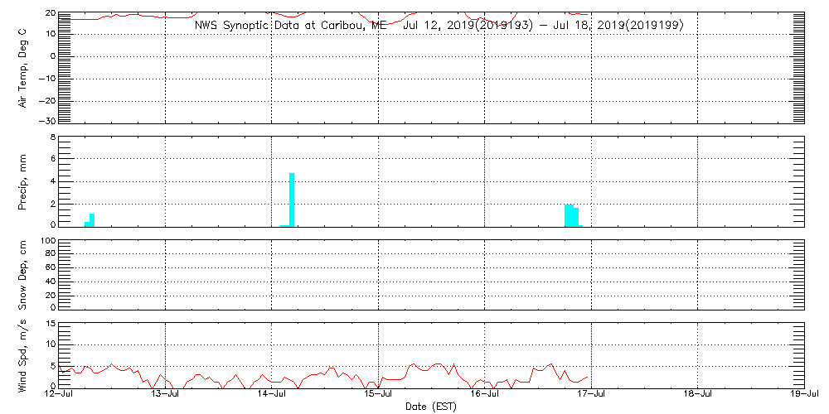The image size is (829, 414).
Task: Click the 18-Jul date tick label
Action: click(698, 395)
